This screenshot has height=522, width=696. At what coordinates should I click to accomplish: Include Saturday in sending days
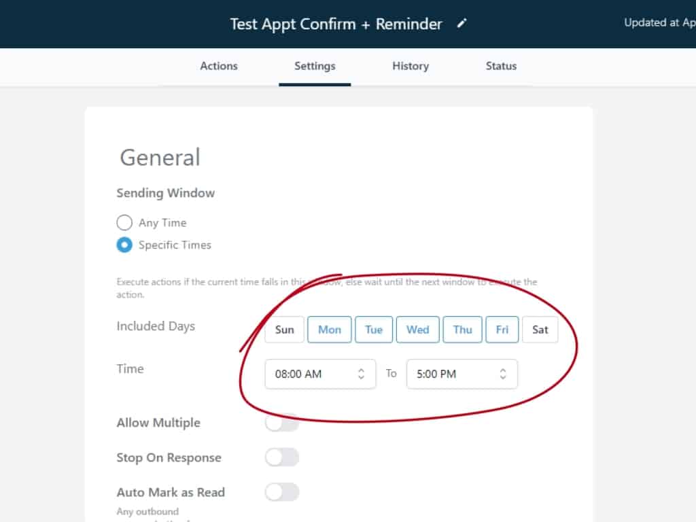click(x=540, y=330)
